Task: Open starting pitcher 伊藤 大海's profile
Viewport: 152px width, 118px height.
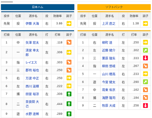Action: [x=32, y=23]
